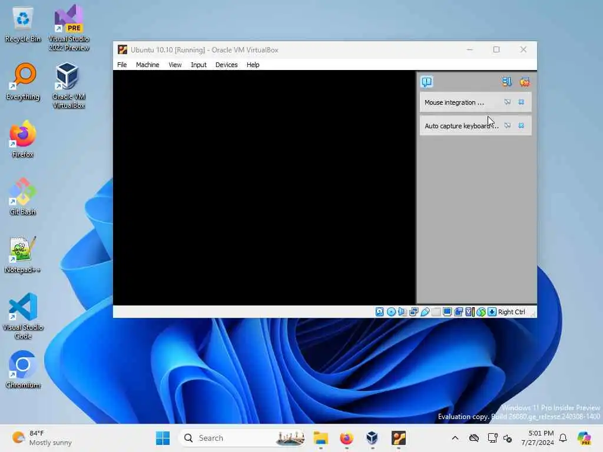The height and width of the screenshot is (452, 603).
Task: Click the recording status bar icon
Action: 458,312
